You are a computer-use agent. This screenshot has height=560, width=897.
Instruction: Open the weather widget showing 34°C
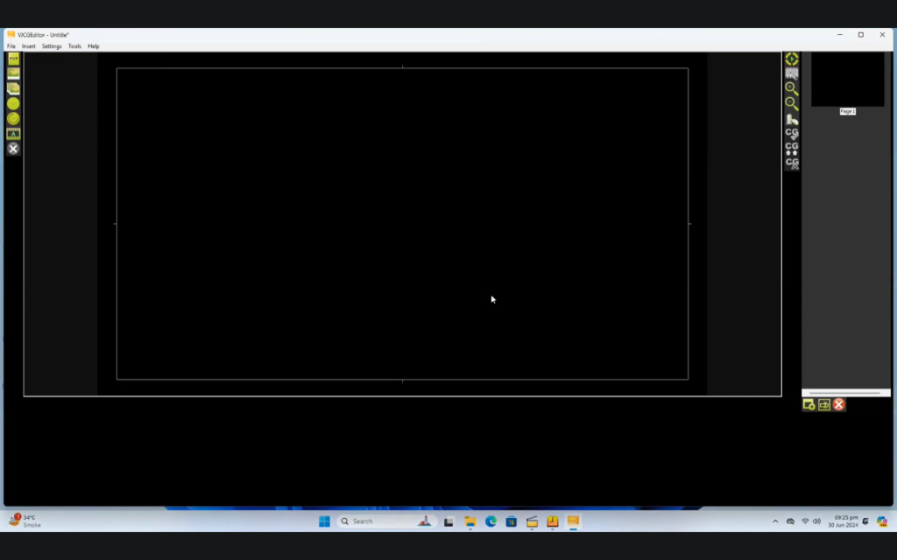coord(25,521)
